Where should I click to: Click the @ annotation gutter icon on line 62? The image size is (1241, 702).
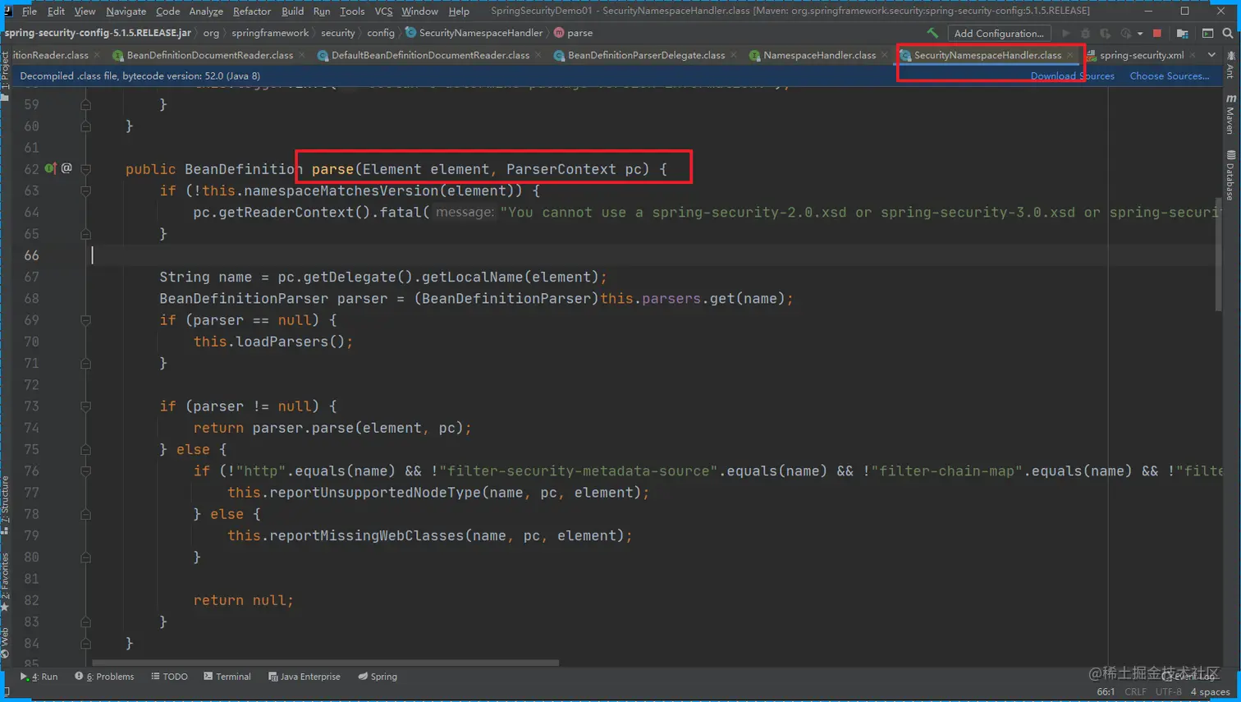66,168
